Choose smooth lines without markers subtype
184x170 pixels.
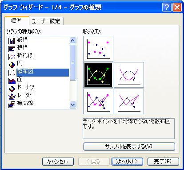tap(129, 75)
